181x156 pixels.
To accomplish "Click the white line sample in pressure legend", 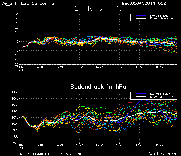I will (x=141, y=96).
